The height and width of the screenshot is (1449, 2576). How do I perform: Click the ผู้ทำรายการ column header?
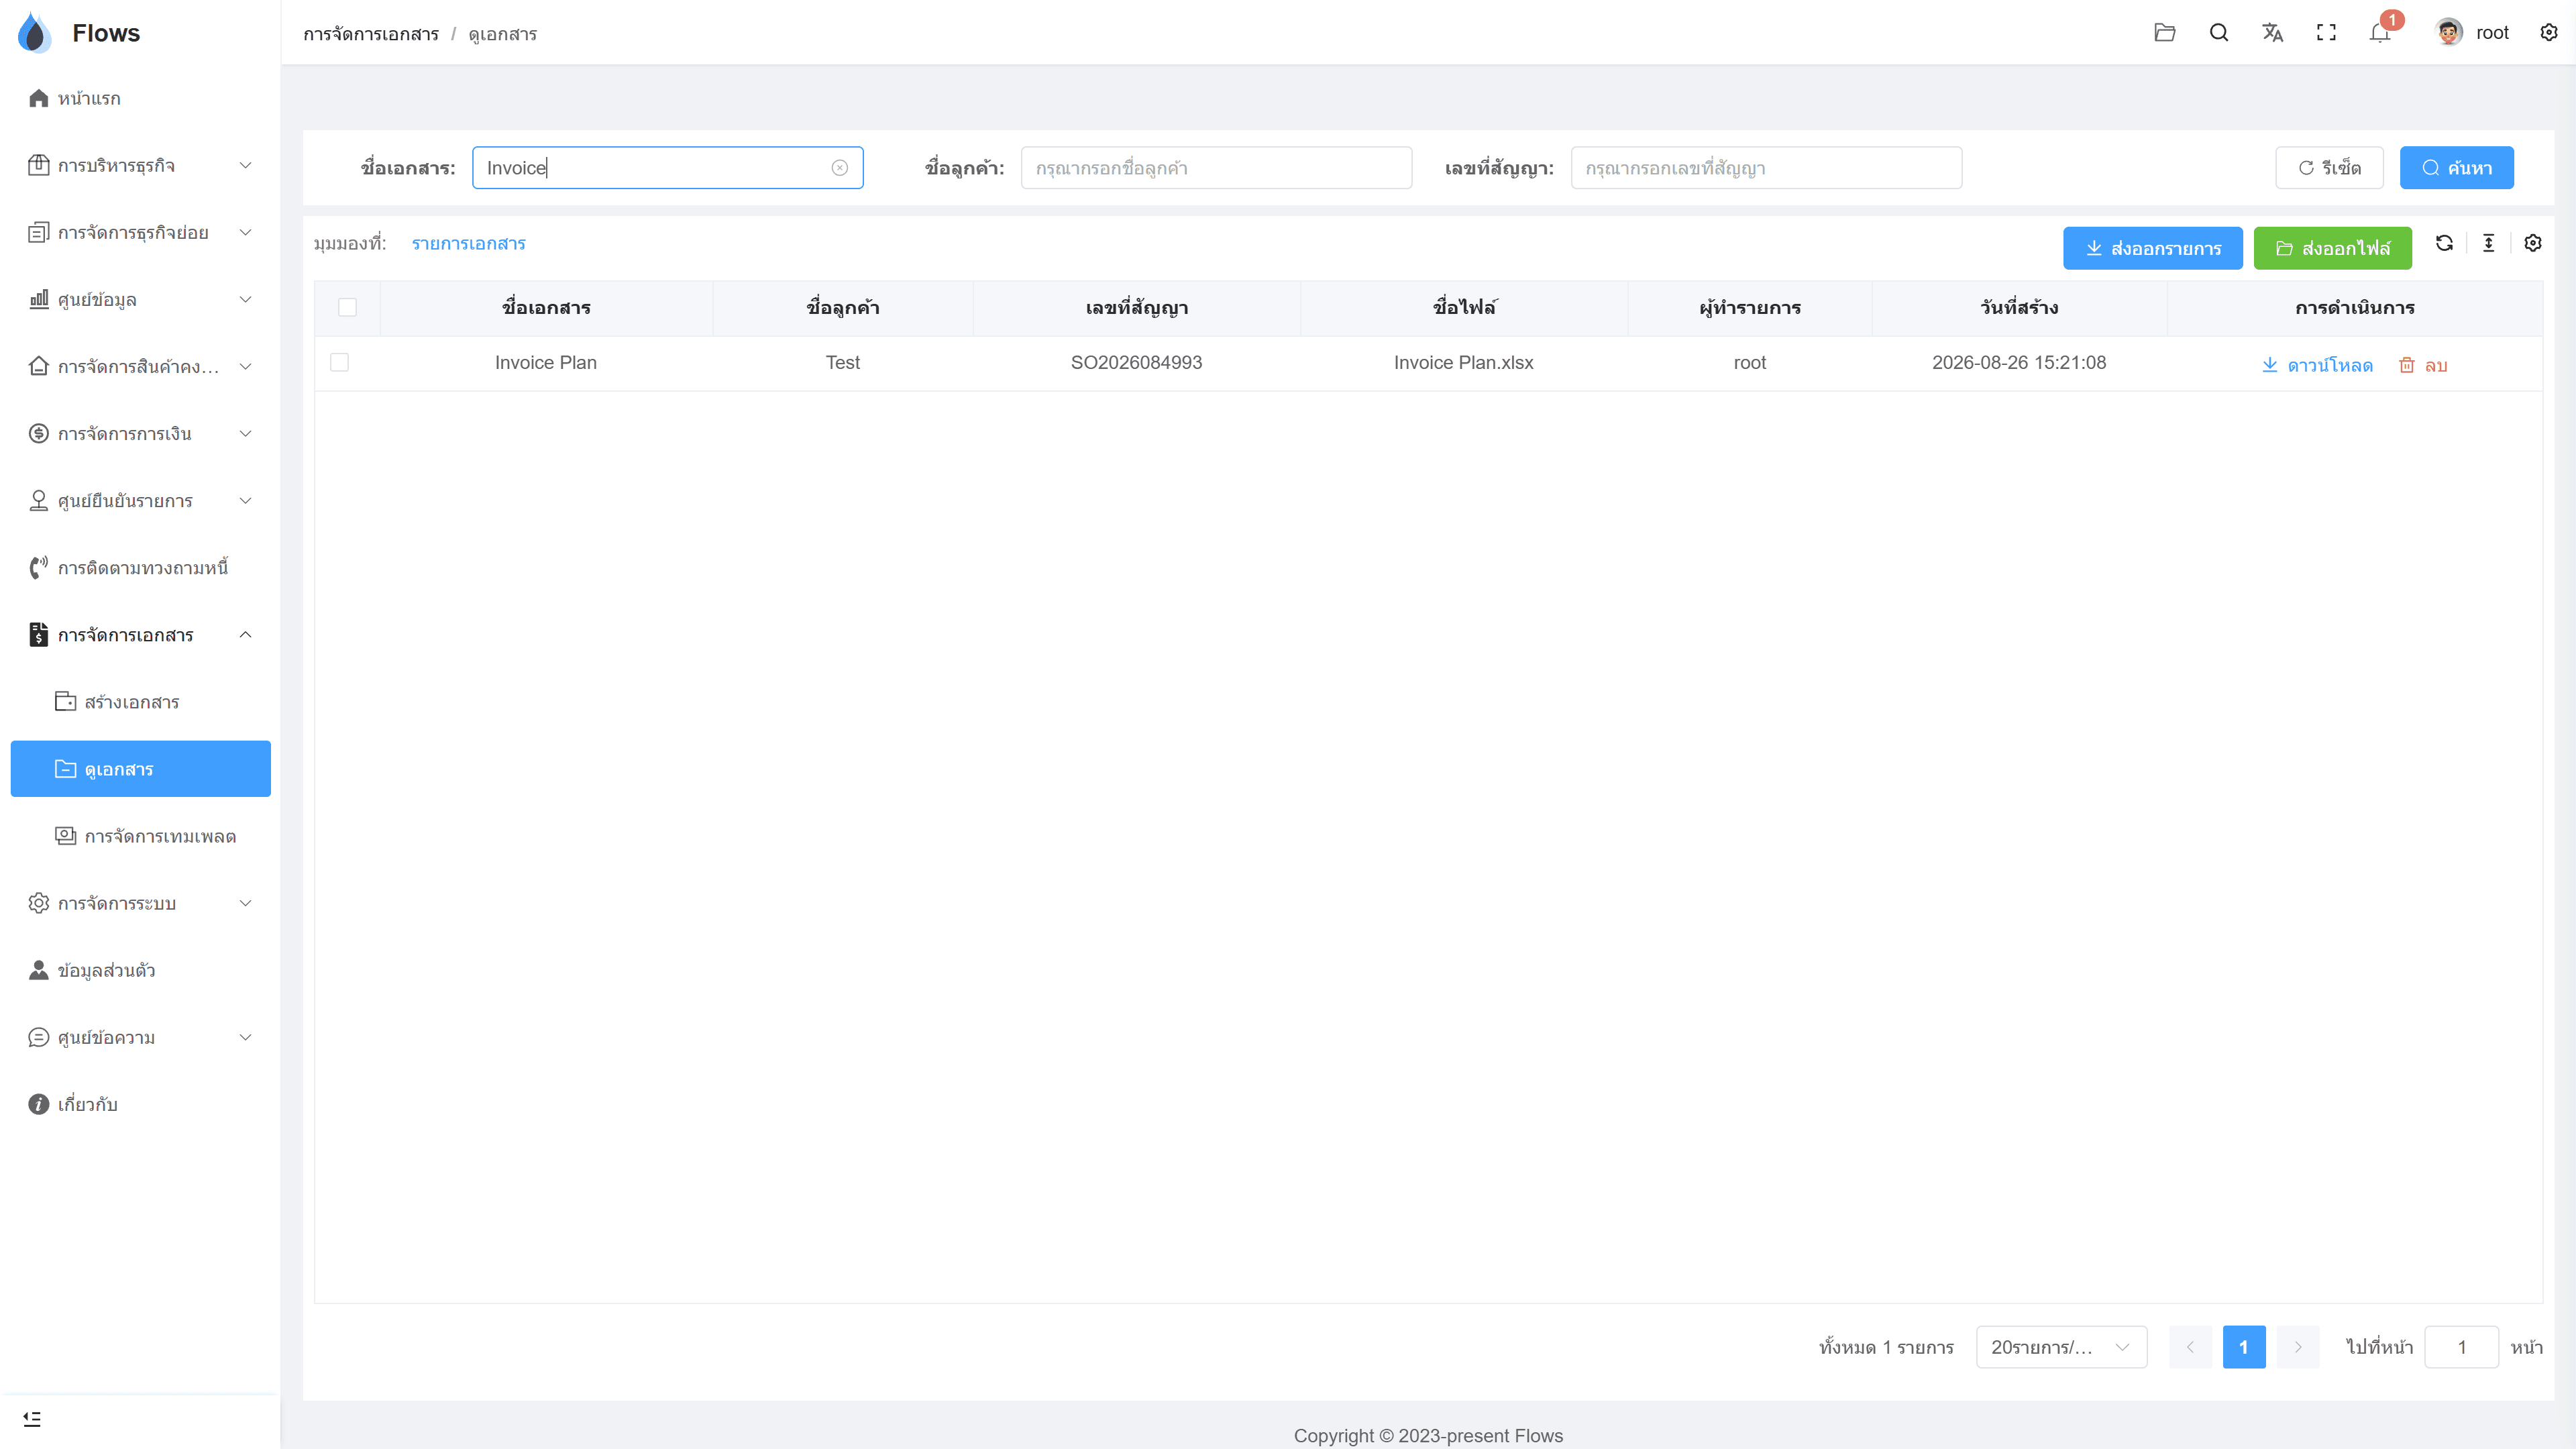click(x=1749, y=307)
